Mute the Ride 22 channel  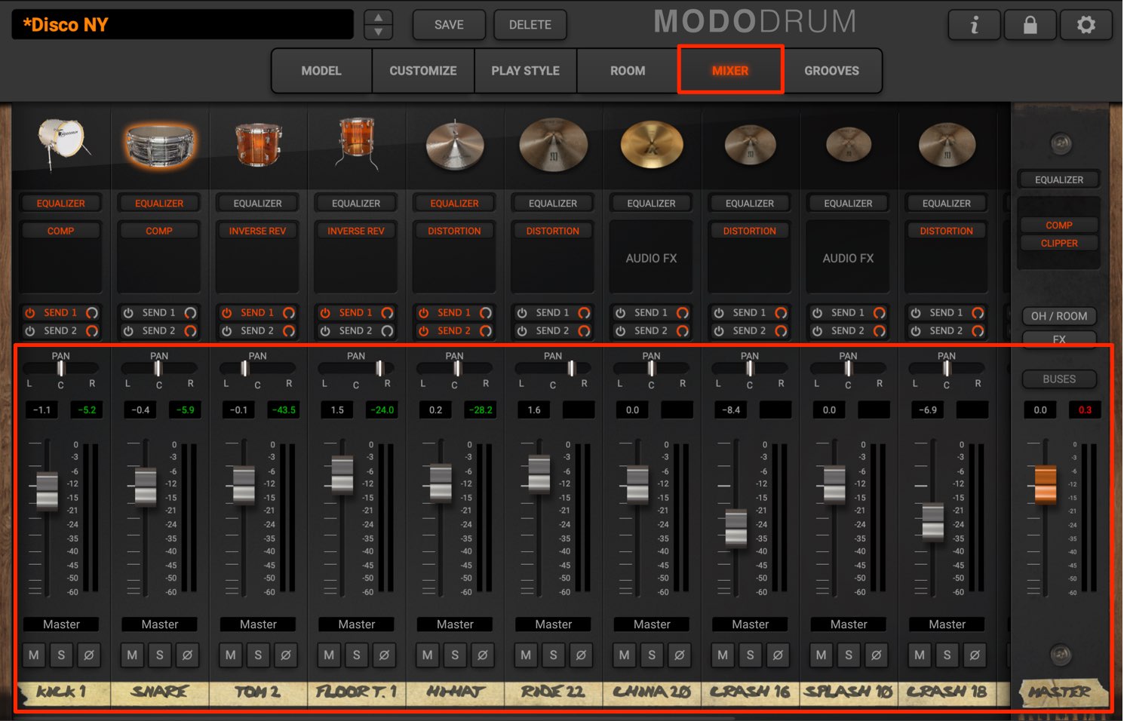click(x=526, y=655)
